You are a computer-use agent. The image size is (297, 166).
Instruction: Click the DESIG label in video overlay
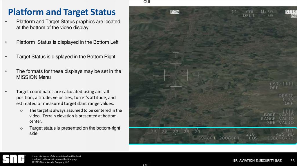coord(286,96)
